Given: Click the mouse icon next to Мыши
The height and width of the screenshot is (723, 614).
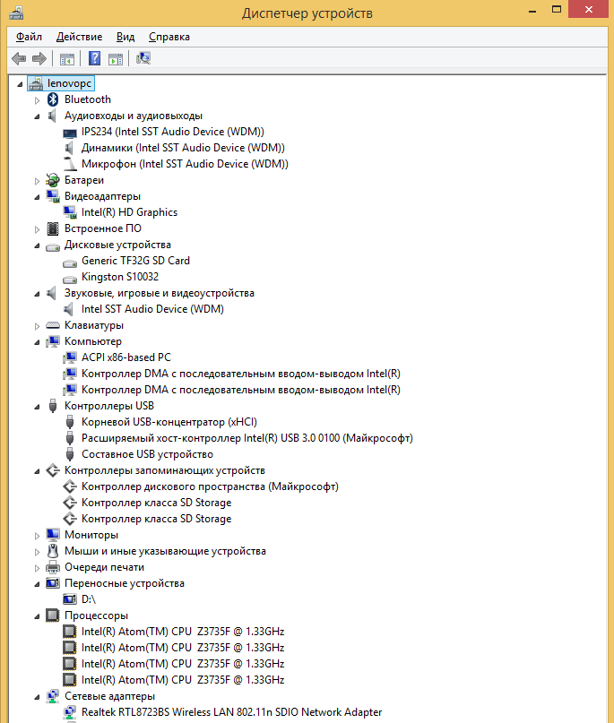Looking at the screenshot, I should (x=53, y=551).
